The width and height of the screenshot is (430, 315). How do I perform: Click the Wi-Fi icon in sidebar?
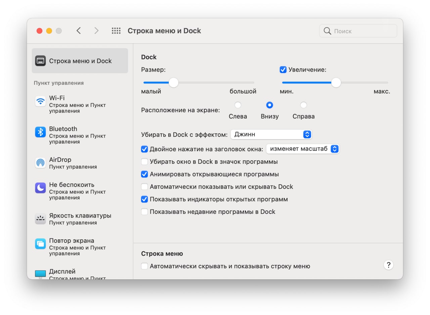[40, 101]
